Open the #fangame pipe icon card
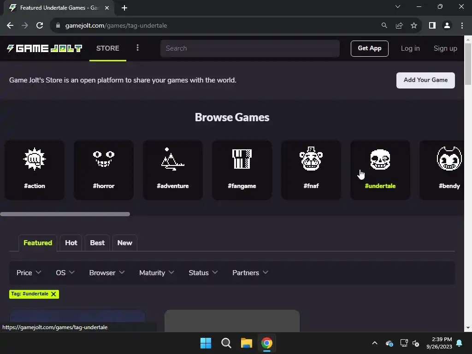Viewport: 472px width, 354px height. coord(242,170)
